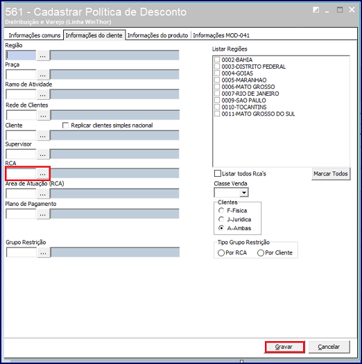Switch to Informações do produto tab
Screen dimensions: 362x364
[157, 35]
